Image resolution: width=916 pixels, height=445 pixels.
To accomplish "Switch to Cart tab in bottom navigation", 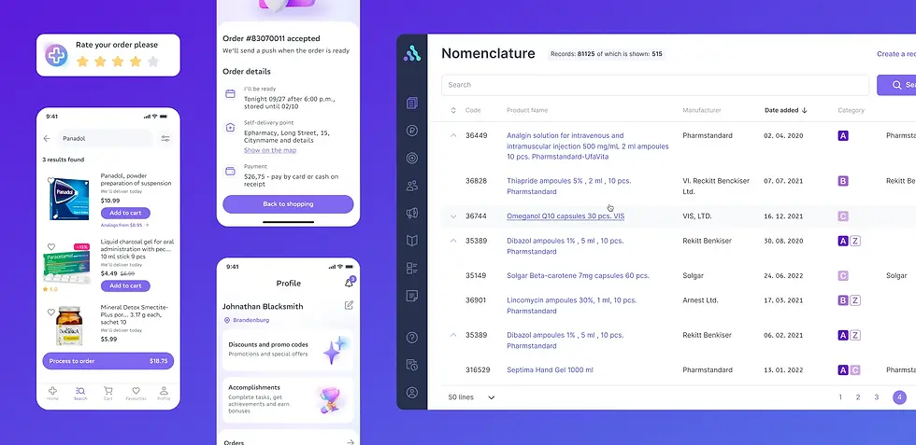I will point(108,394).
